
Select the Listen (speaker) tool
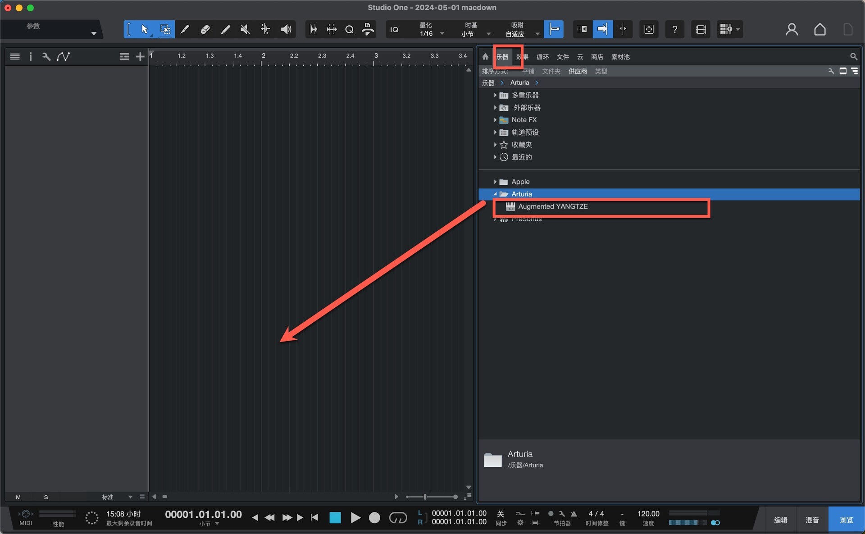[x=286, y=29]
